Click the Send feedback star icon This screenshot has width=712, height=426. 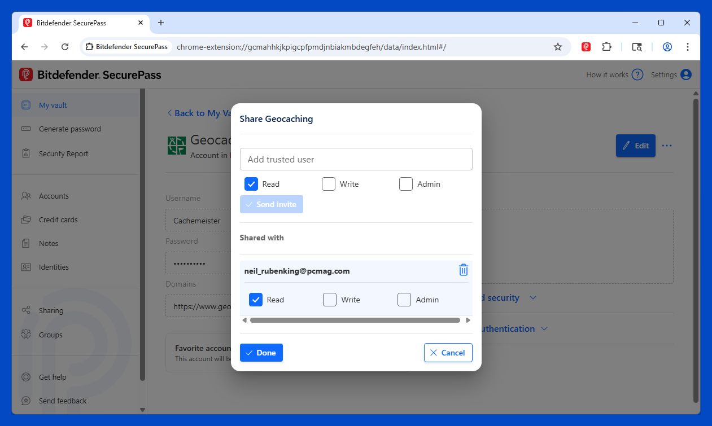pyautogui.click(x=26, y=401)
